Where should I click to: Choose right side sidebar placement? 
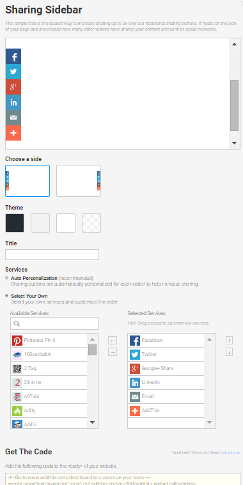(x=79, y=181)
